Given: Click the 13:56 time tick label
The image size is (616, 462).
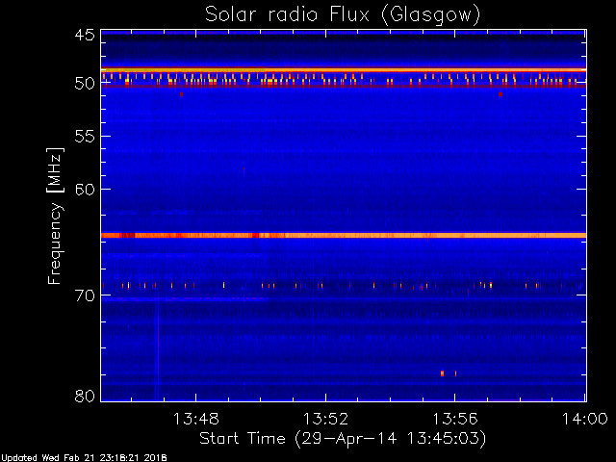Looking at the screenshot, I should pos(455,420).
